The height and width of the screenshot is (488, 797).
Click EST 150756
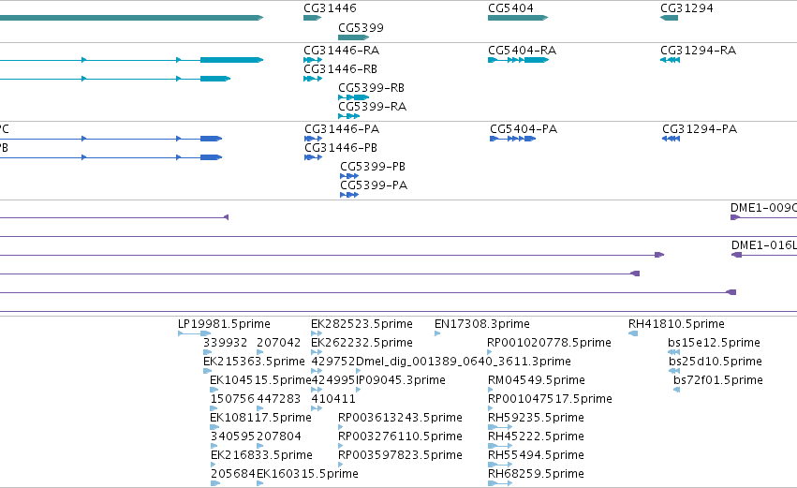point(232,400)
